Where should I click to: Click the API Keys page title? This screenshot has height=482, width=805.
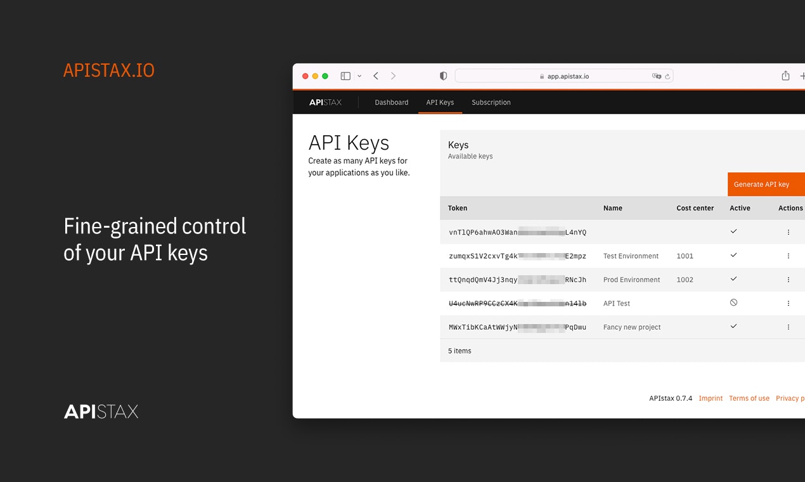tap(349, 143)
